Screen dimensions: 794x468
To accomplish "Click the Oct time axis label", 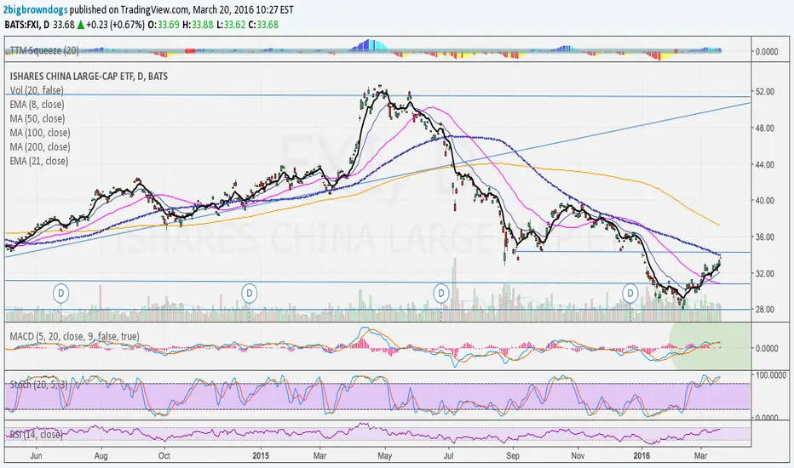I will tap(164, 456).
